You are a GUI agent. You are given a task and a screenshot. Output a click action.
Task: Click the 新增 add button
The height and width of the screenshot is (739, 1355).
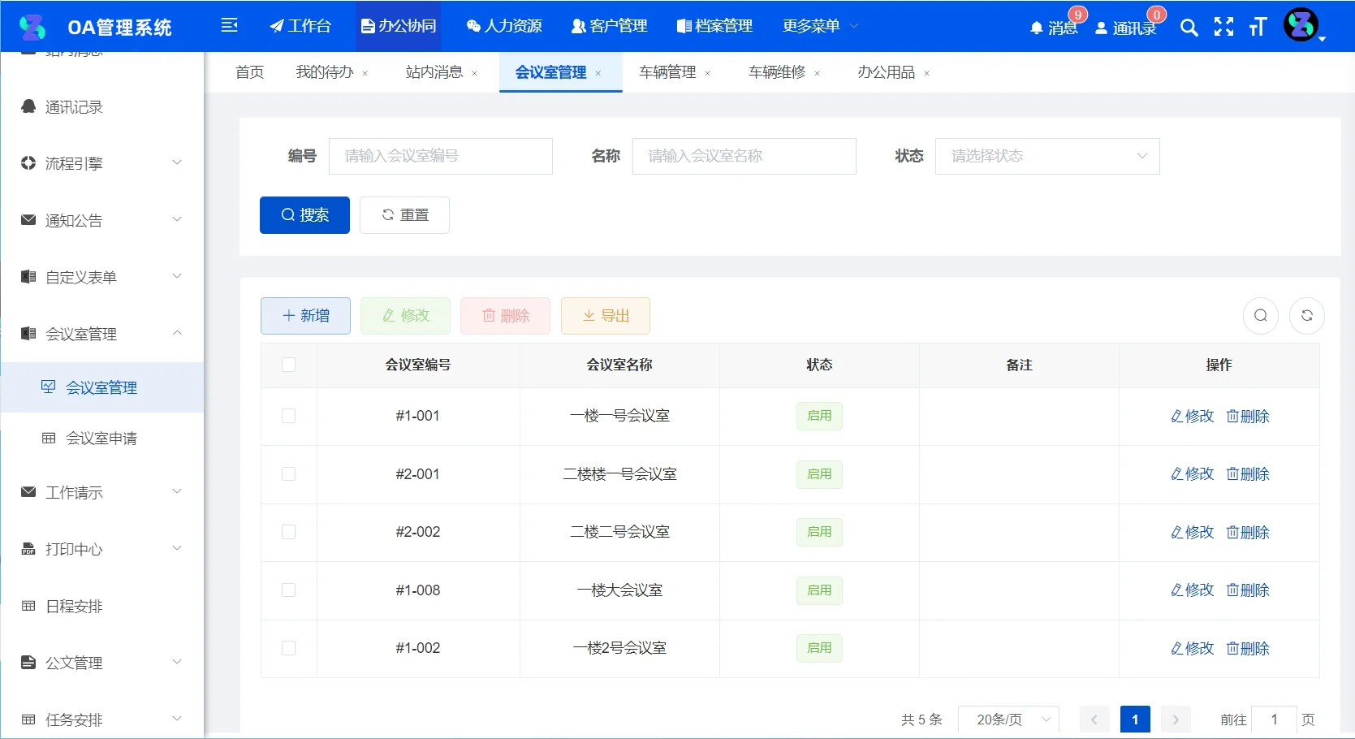coord(304,315)
